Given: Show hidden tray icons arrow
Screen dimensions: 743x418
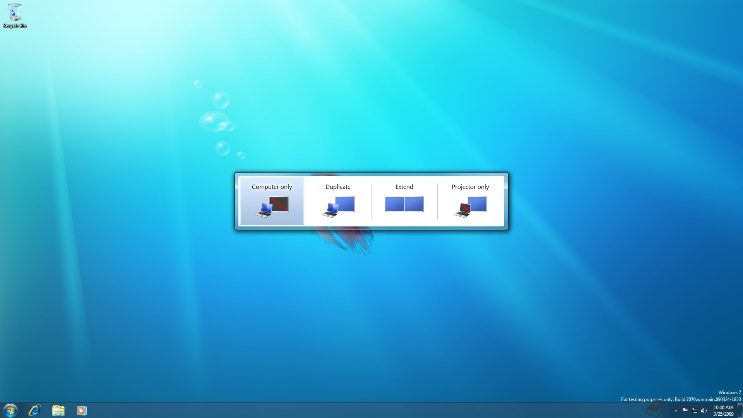Looking at the screenshot, I should point(676,411).
